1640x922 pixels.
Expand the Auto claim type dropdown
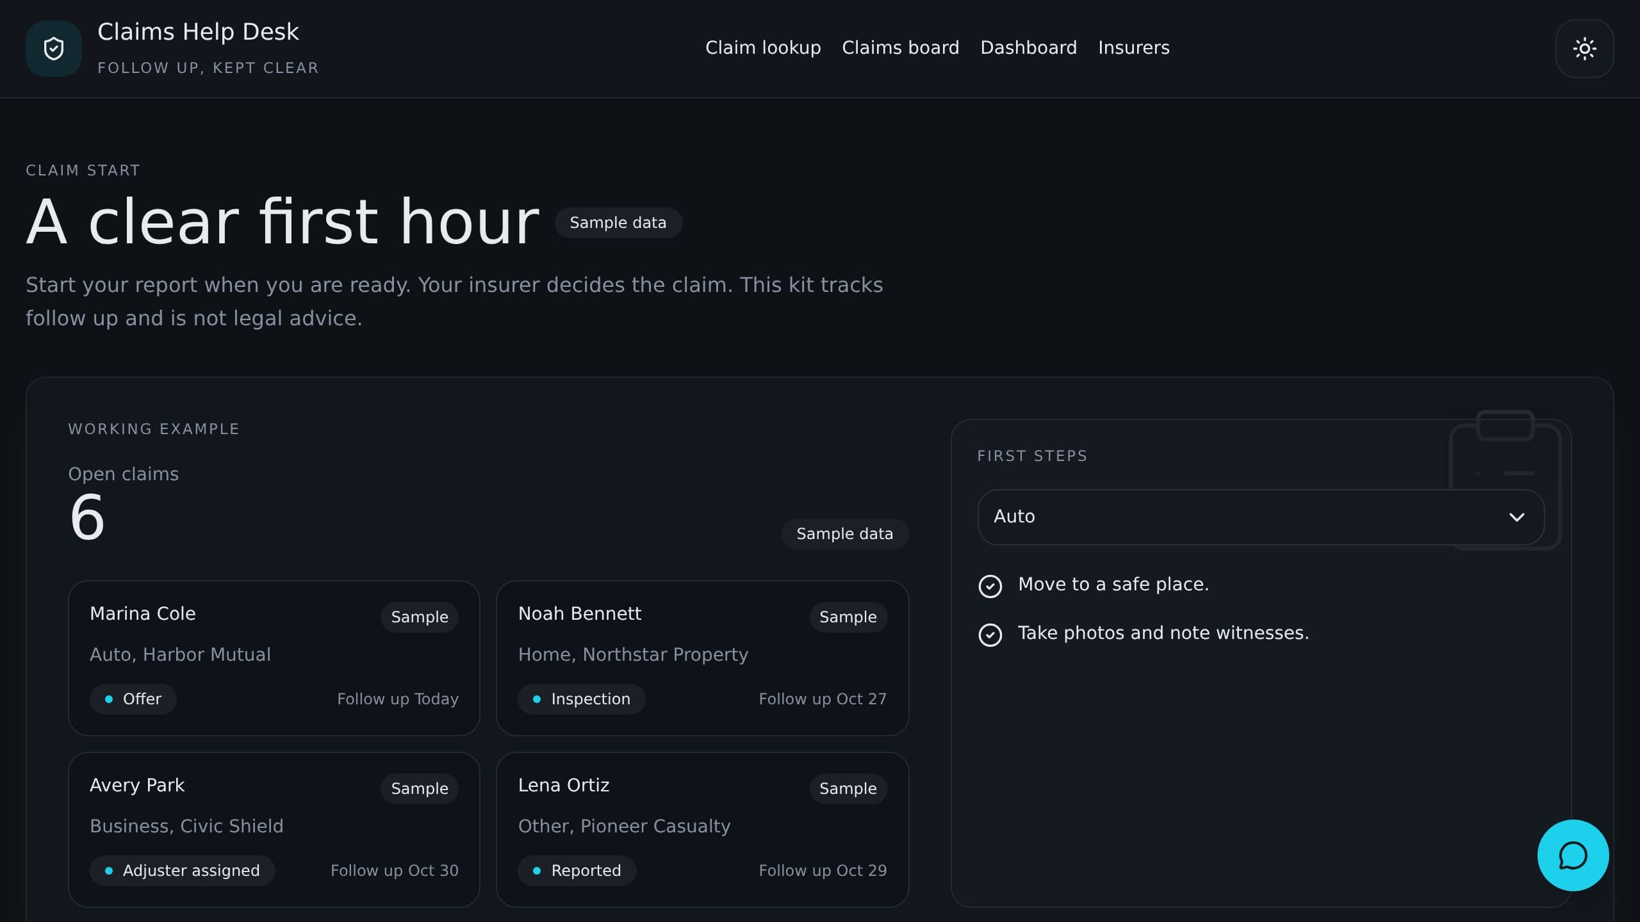[1261, 517]
